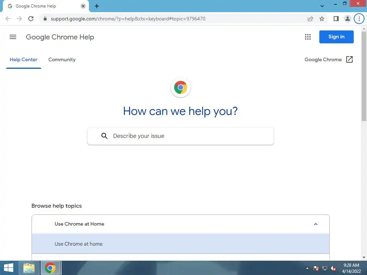Click the page vertical scrollbar thumb
This screenshot has width=367, height=275.
[x=364, y=76]
